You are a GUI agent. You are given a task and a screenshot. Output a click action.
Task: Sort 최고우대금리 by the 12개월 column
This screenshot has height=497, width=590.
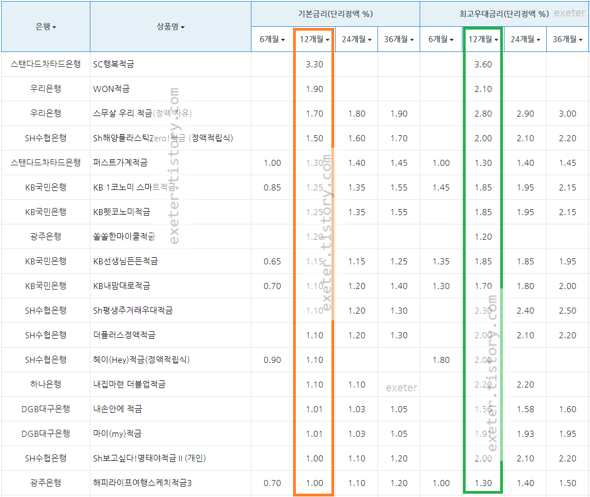[x=483, y=39]
